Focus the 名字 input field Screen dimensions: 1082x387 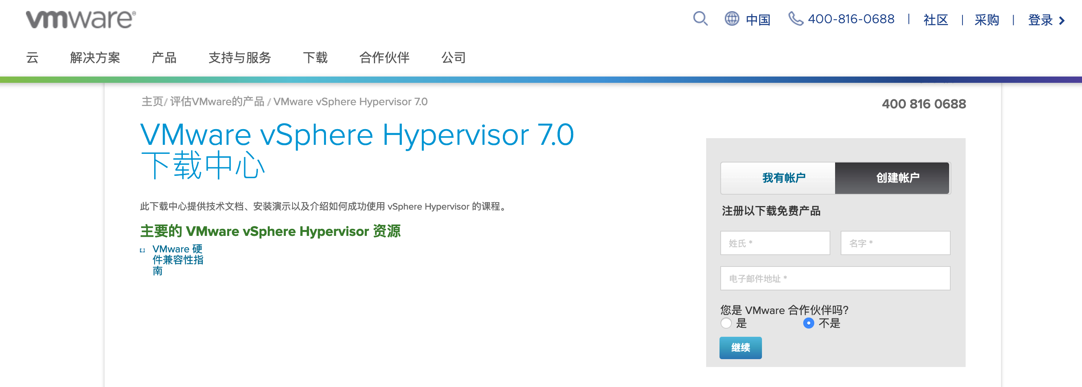click(896, 243)
